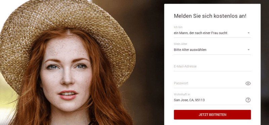269x125 pixels.
Task: Click the underline beneath E-Mail-Adresse field
Action: click(212, 71)
